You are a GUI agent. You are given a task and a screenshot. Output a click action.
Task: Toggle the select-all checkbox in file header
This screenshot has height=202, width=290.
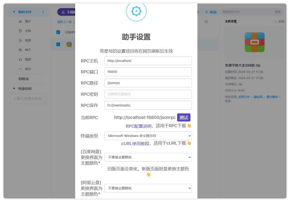pos(58,32)
